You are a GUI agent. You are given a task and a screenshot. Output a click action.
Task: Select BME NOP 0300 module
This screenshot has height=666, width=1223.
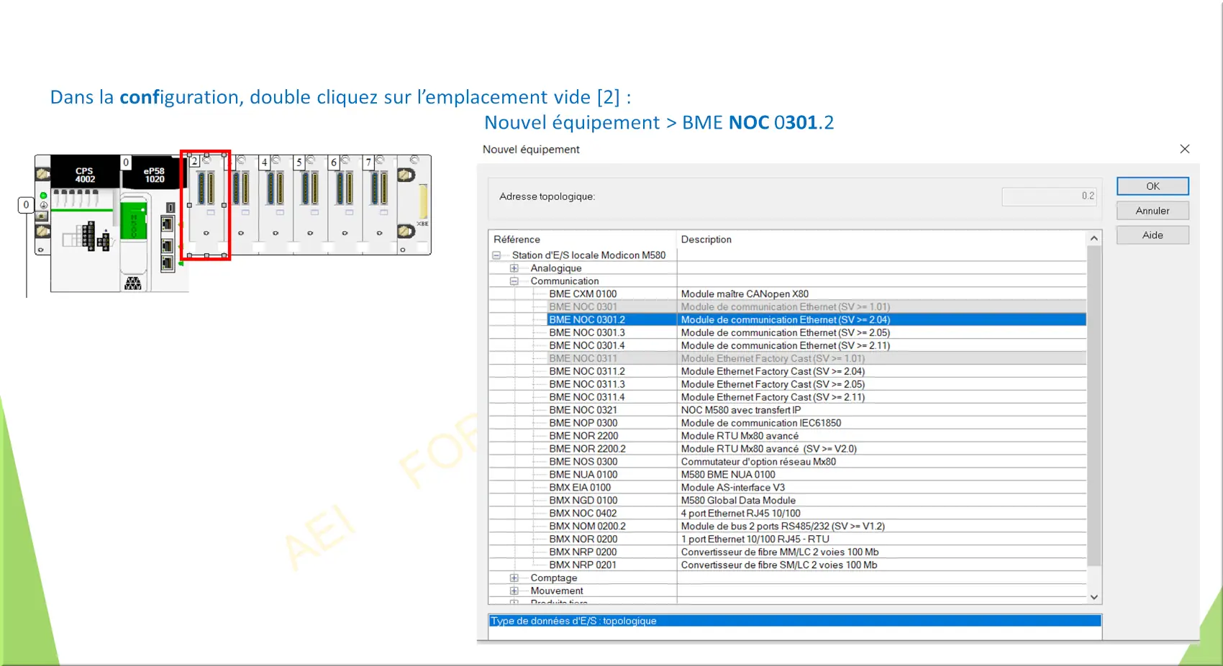pyautogui.click(x=583, y=424)
